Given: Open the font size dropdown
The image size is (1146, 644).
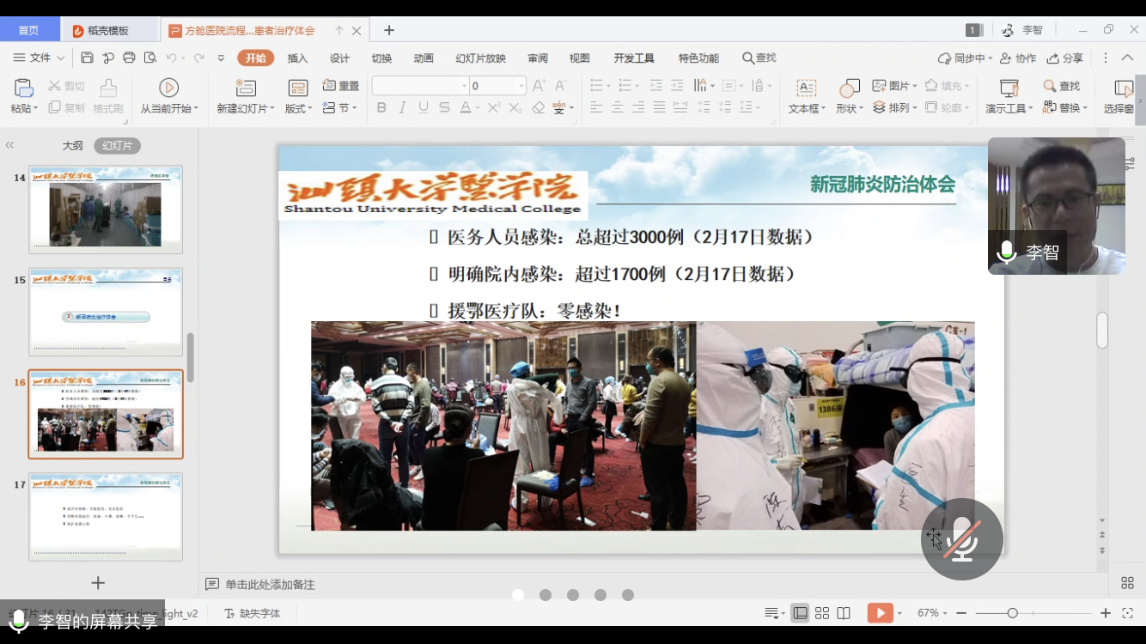Looking at the screenshot, I should click(x=521, y=86).
